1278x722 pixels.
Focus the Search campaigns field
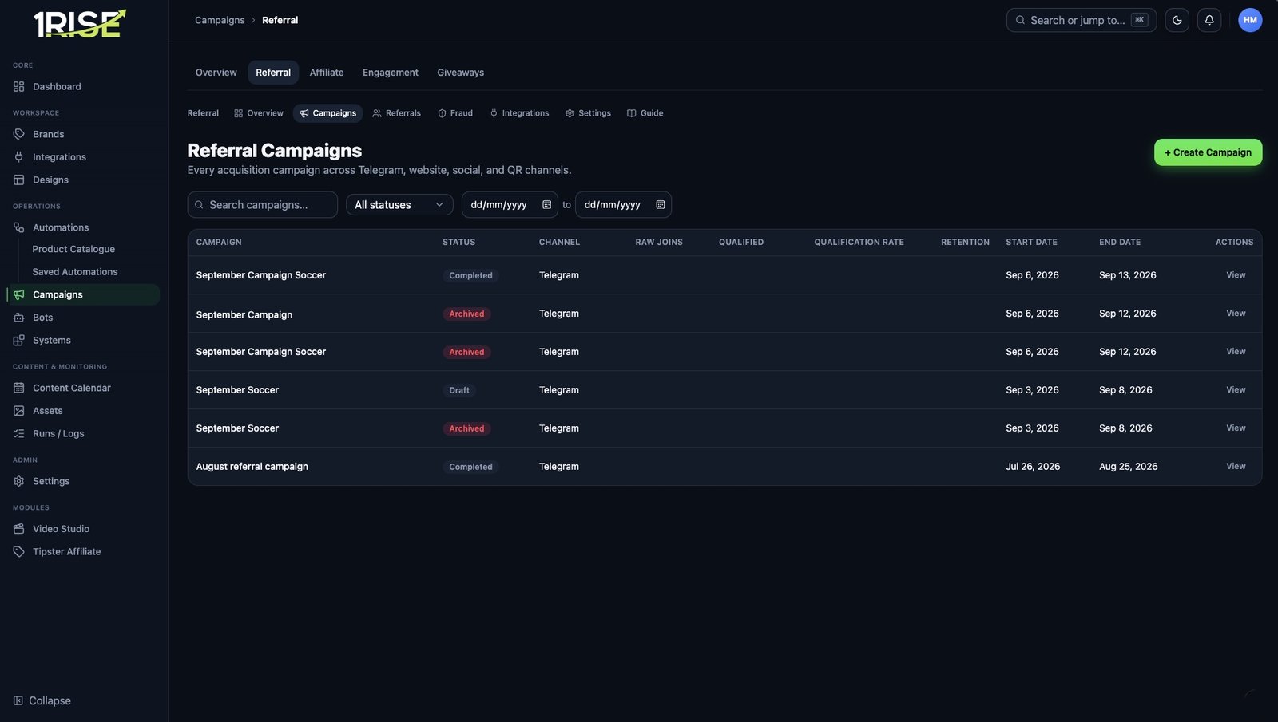(x=263, y=205)
